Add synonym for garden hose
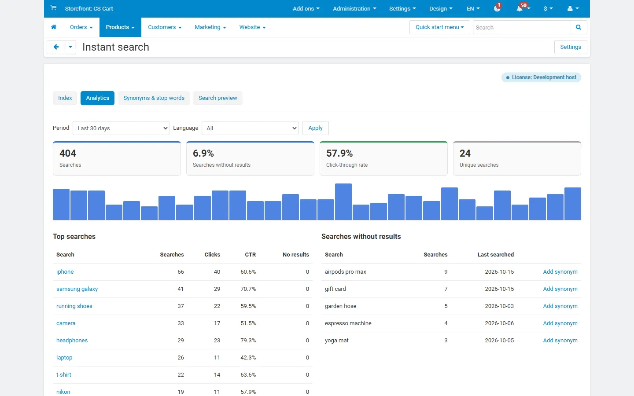Viewport: 634px width, 396px height. tap(560, 306)
